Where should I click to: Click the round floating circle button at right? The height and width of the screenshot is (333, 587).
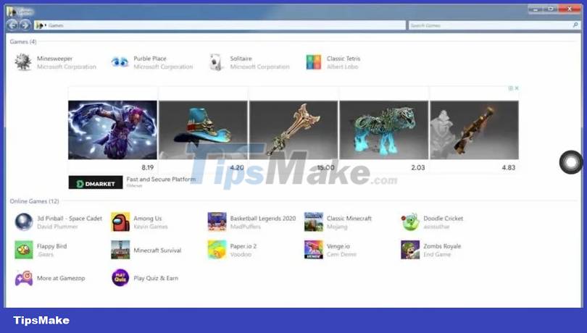click(571, 162)
